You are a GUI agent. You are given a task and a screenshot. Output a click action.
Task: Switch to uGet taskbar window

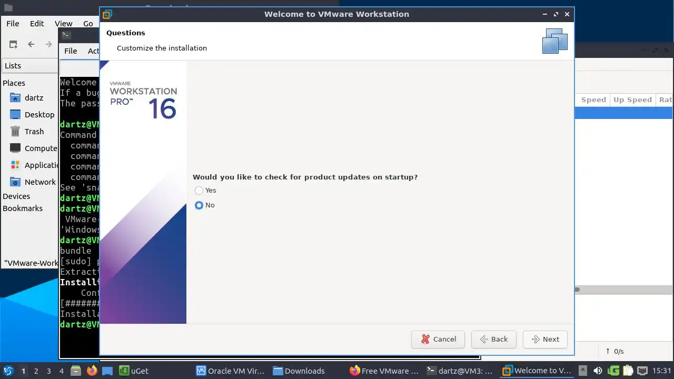(x=134, y=371)
